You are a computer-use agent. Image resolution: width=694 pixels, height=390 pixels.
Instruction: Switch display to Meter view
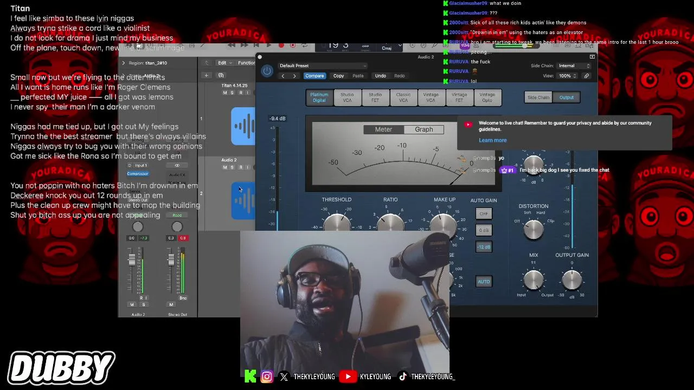tap(383, 129)
